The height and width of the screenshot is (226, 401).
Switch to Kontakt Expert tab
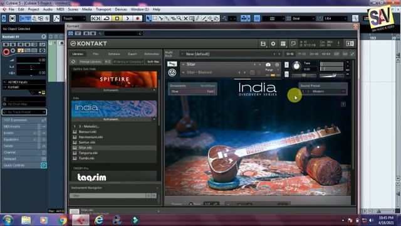pos(132,54)
